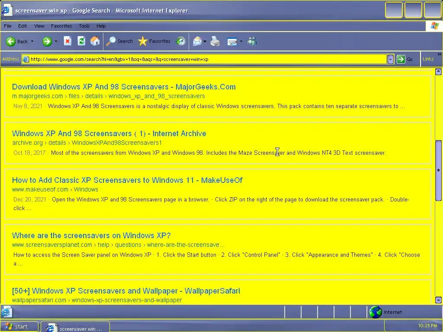Click the m.majorgeeks.com breadcrumb text

(109, 96)
